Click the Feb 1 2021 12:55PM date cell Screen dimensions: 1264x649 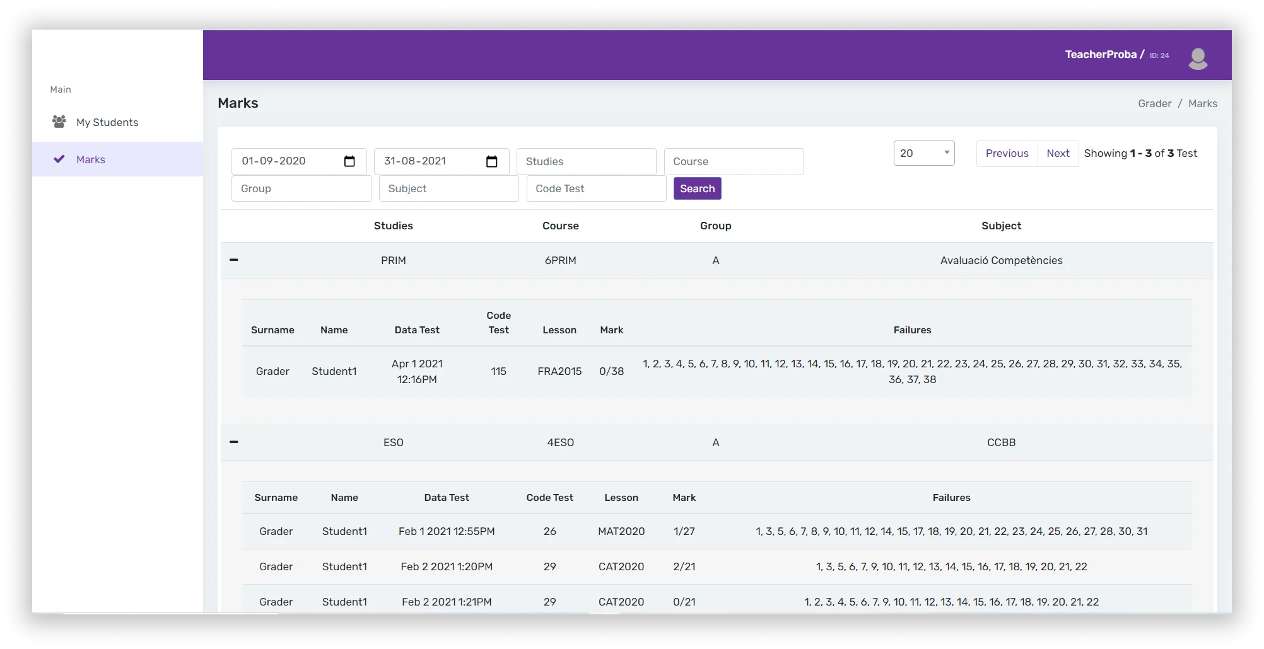pyautogui.click(x=447, y=531)
